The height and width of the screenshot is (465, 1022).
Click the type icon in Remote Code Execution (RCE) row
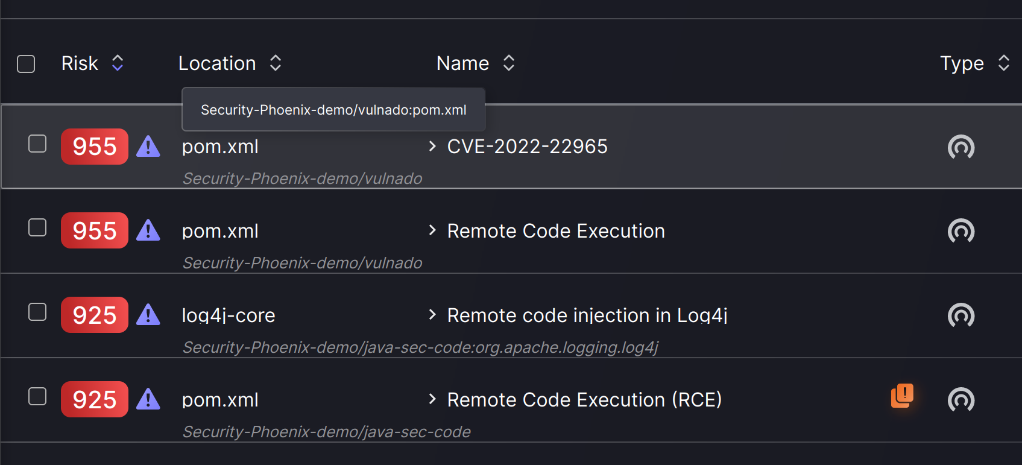[x=961, y=400]
